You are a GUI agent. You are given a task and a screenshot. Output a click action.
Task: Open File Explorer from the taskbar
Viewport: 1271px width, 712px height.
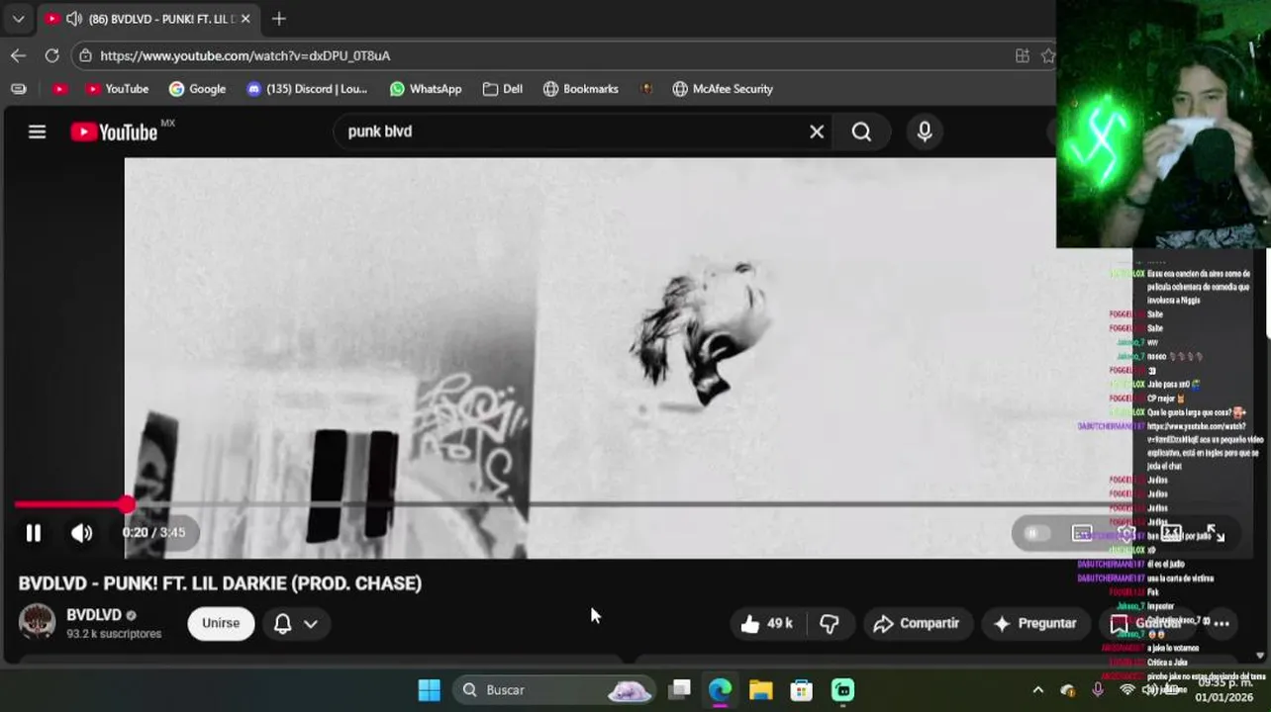760,689
